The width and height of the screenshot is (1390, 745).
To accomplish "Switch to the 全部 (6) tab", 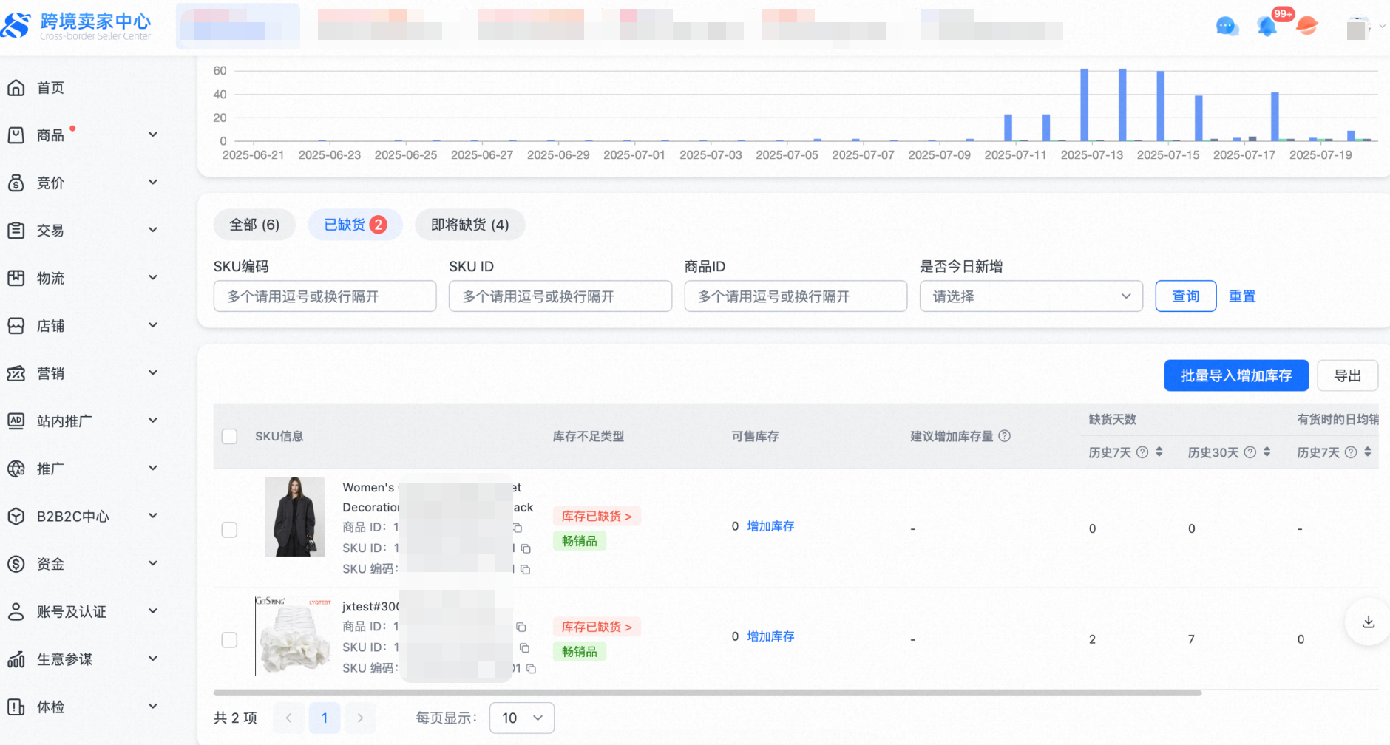I will (x=254, y=225).
